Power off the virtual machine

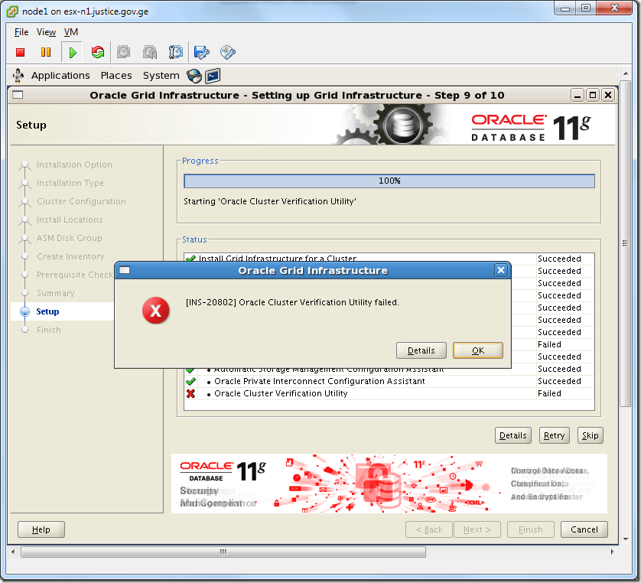click(x=21, y=51)
